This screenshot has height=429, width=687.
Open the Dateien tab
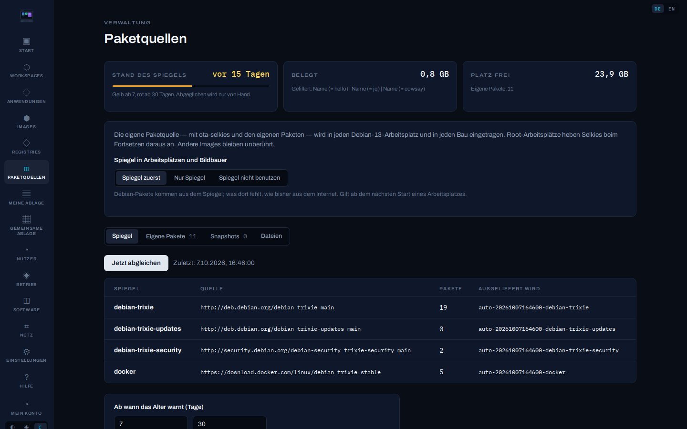(271, 236)
